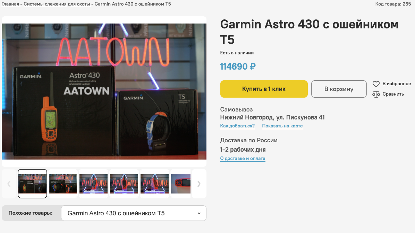Select the second product thumbnail
This screenshot has height=233, width=415.
pos(63,183)
